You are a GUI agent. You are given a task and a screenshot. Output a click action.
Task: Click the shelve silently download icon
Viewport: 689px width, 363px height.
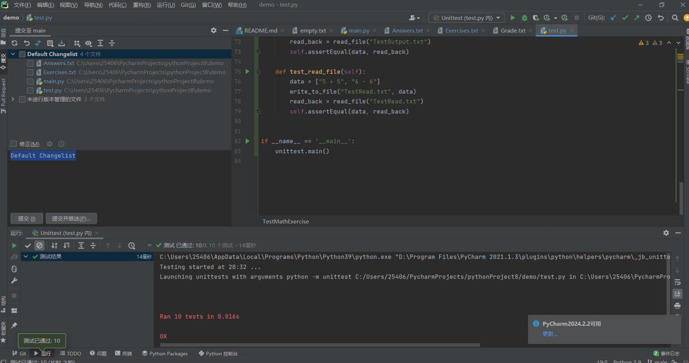(x=62, y=43)
